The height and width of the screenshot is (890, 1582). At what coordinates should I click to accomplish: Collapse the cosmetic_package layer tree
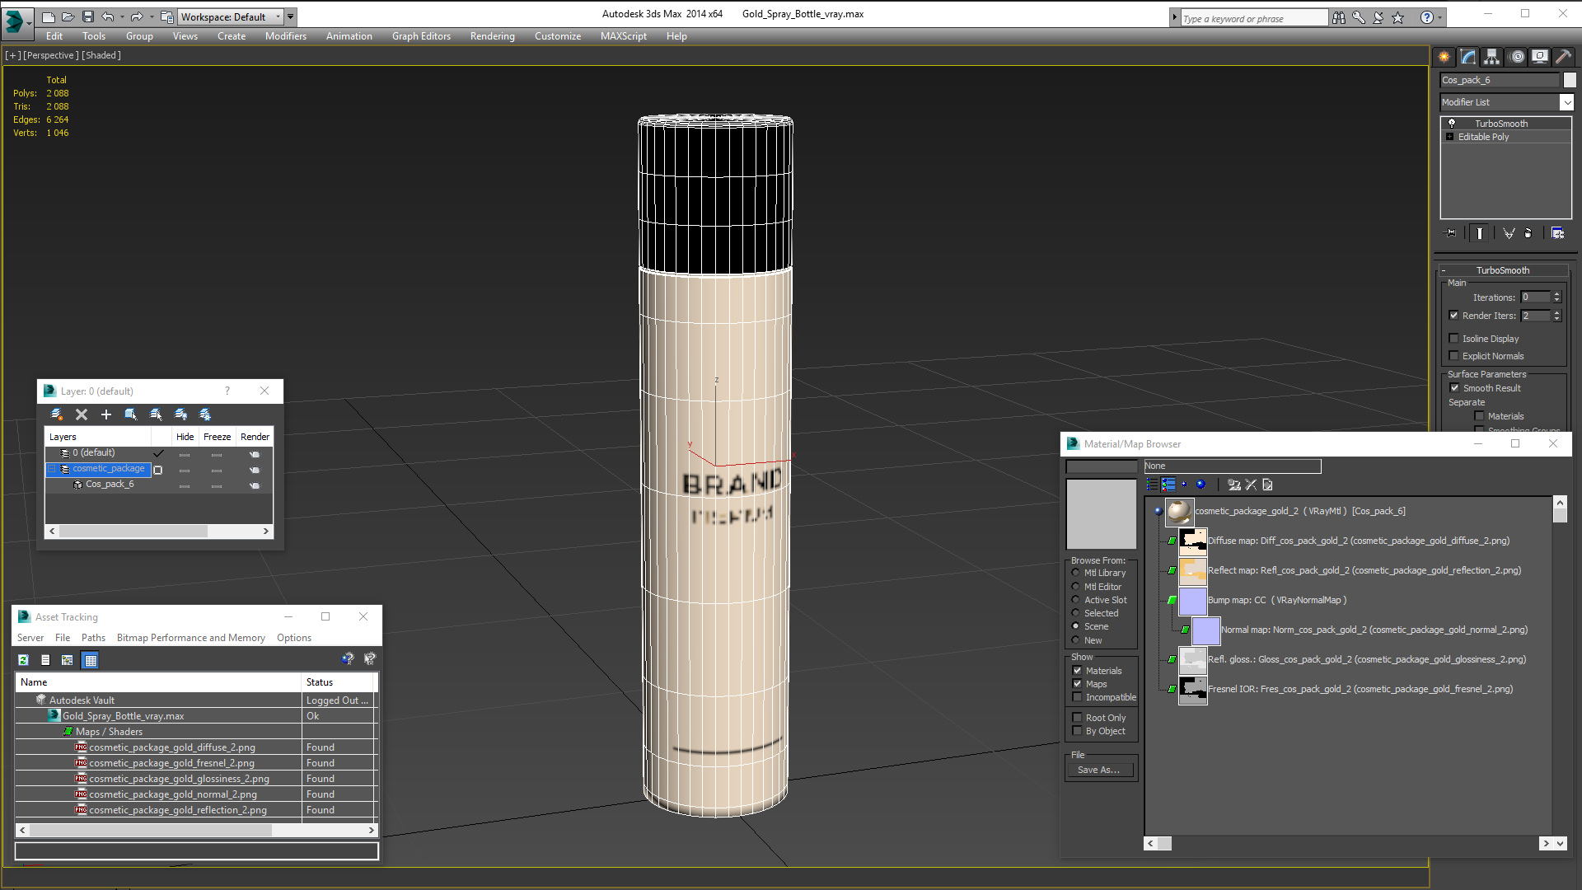pyautogui.click(x=52, y=469)
